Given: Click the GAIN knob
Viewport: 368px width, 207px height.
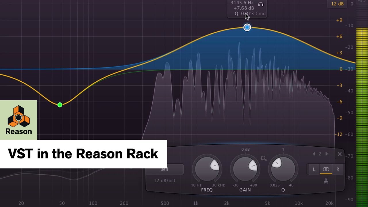Looking at the screenshot, I should coord(245,169).
